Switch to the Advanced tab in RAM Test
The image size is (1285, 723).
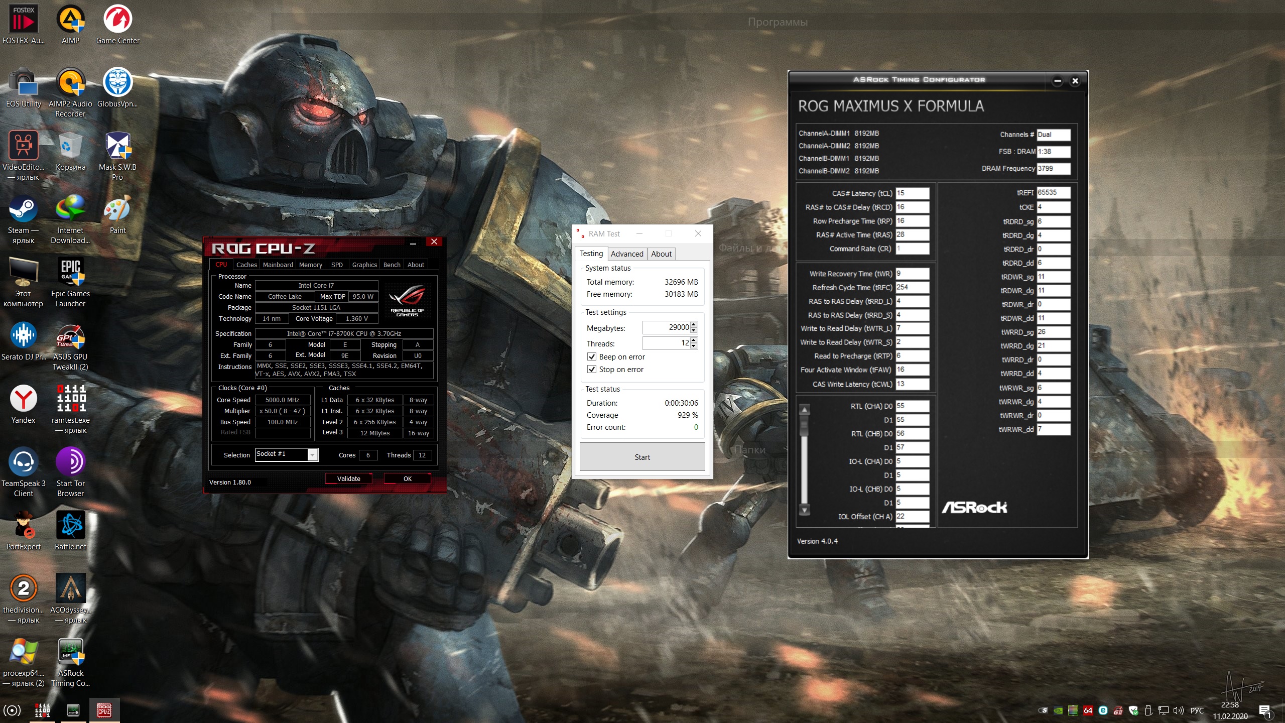(x=626, y=254)
